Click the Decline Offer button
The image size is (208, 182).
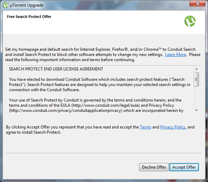click(154, 167)
